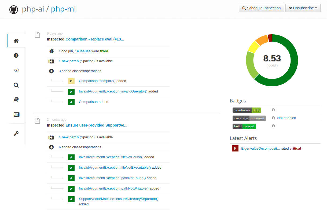Click A rating badge for fileNotFound()
Screen dimensions: 327x211
tap(71, 157)
